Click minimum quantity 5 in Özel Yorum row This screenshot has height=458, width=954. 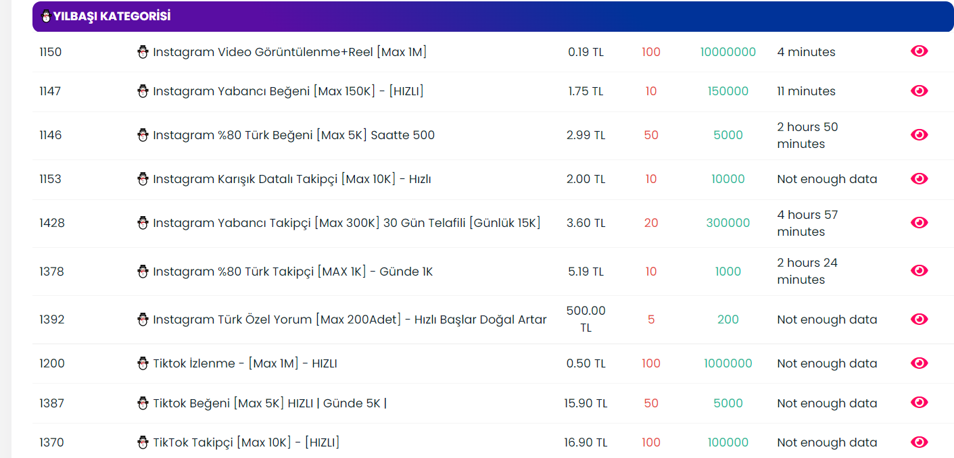click(x=651, y=320)
